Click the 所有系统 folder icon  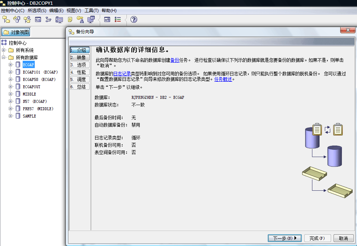click(11, 50)
